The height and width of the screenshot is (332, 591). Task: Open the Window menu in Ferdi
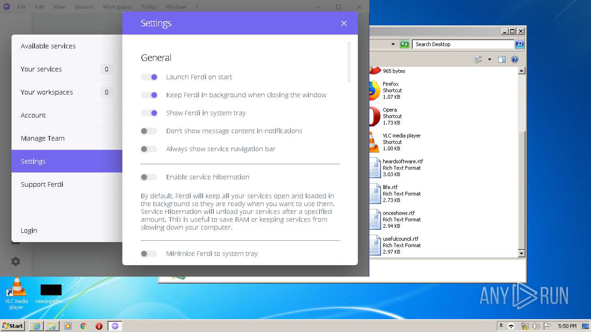(x=176, y=7)
